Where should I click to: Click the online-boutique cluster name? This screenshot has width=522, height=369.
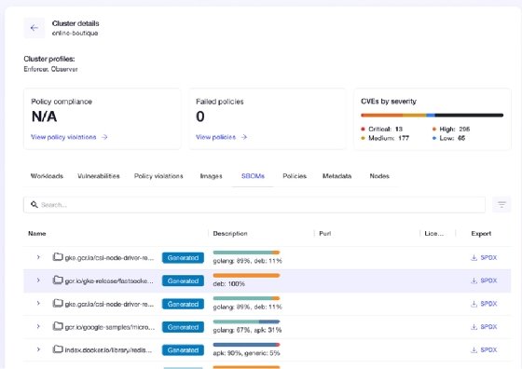pos(75,34)
